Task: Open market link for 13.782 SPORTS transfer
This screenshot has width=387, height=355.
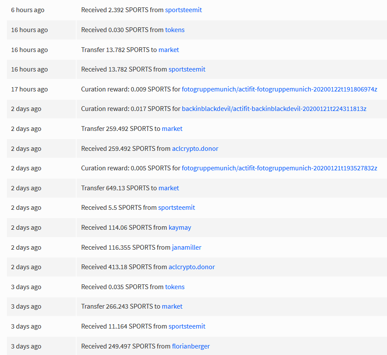Action: (x=168, y=50)
